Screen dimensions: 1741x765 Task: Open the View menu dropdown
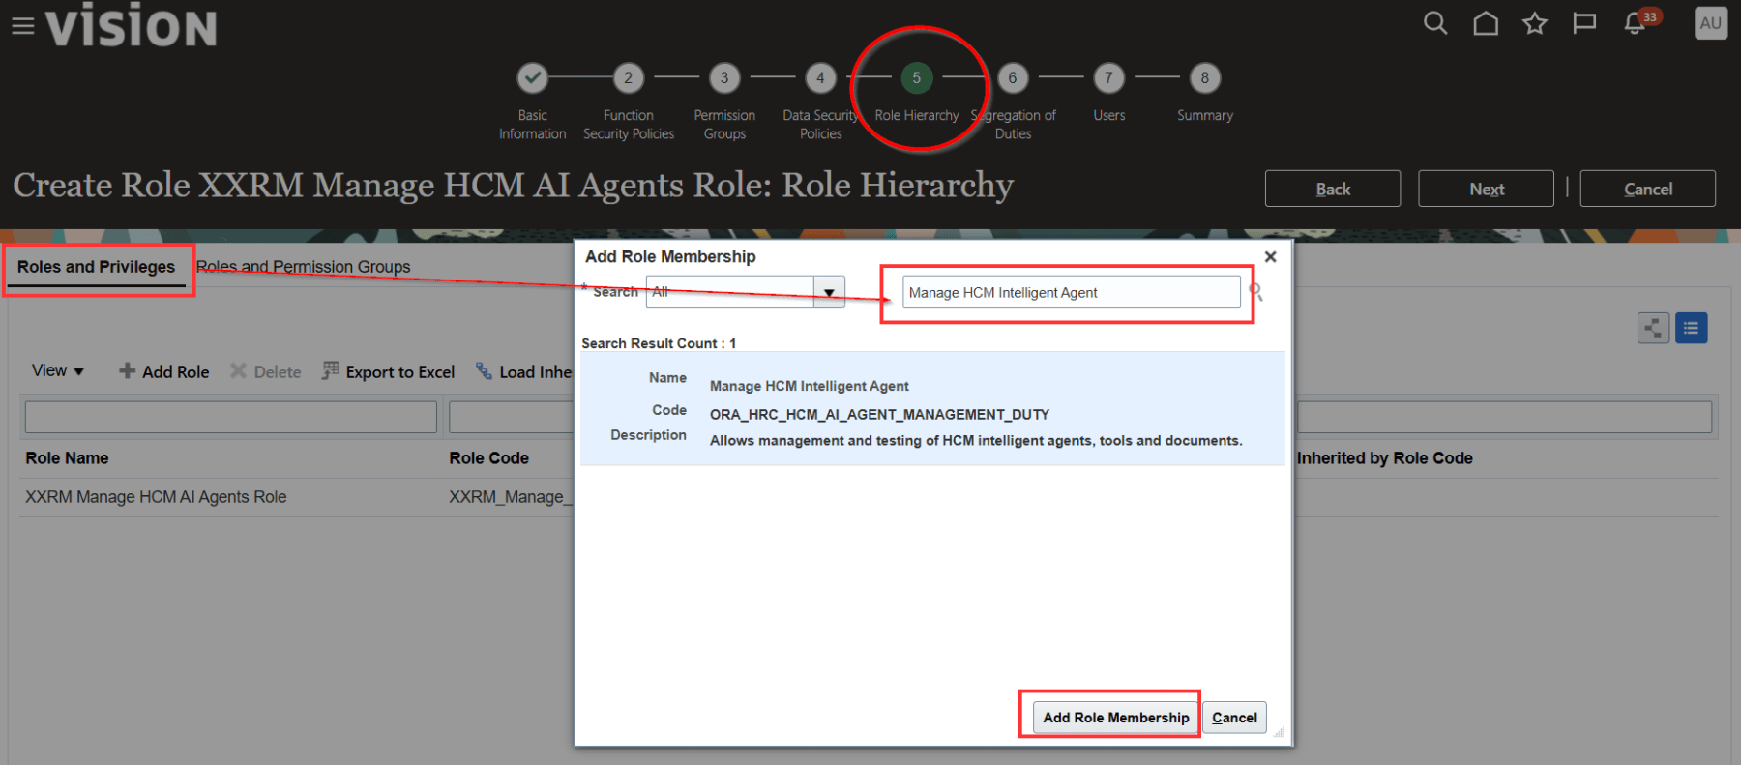(x=58, y=371)
